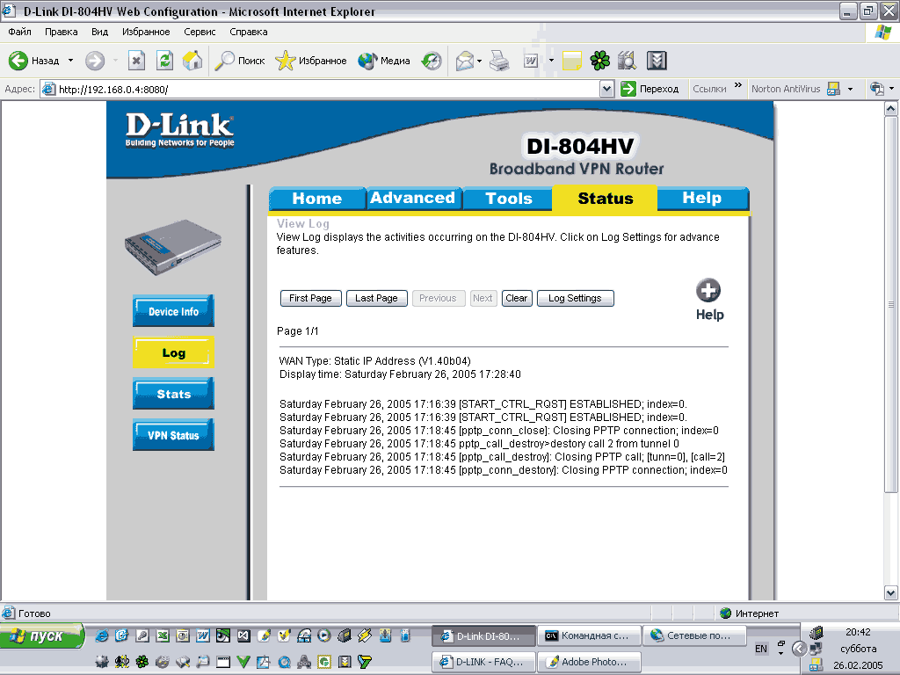Click the vertical scrollbar down arrow

(891, 593)
